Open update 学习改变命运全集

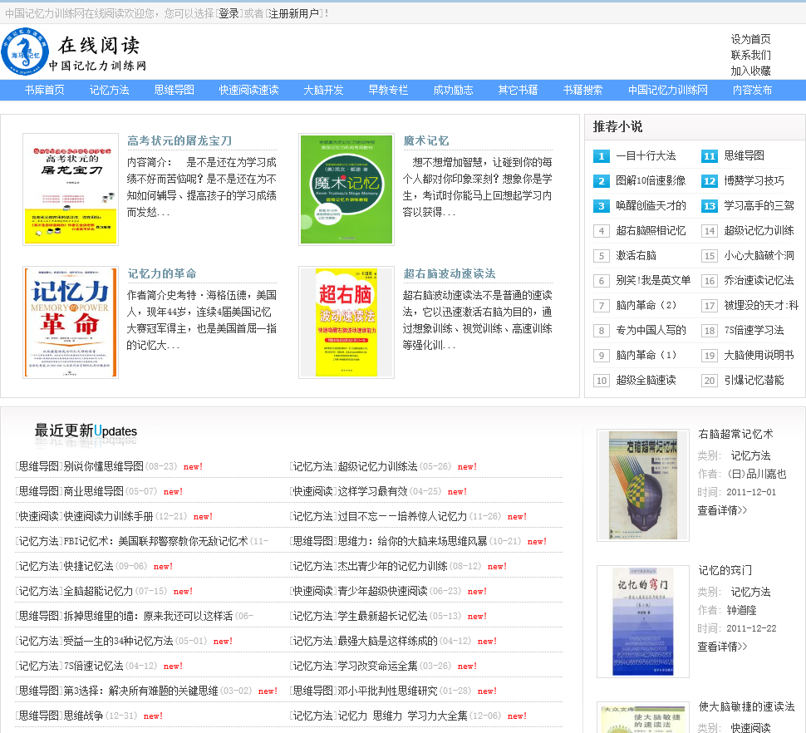(x=377, y=666)
